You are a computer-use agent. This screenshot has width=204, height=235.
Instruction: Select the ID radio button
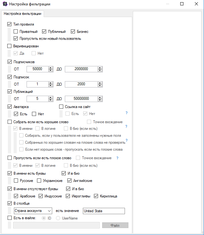coord(44,218)
